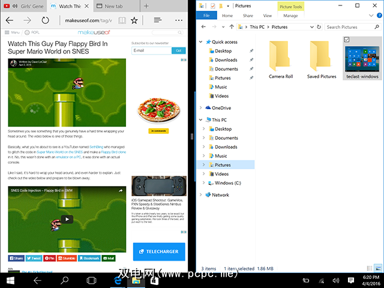Click Edge forward navigation arrow
The image size is (384, 288).
pos(27,20)
